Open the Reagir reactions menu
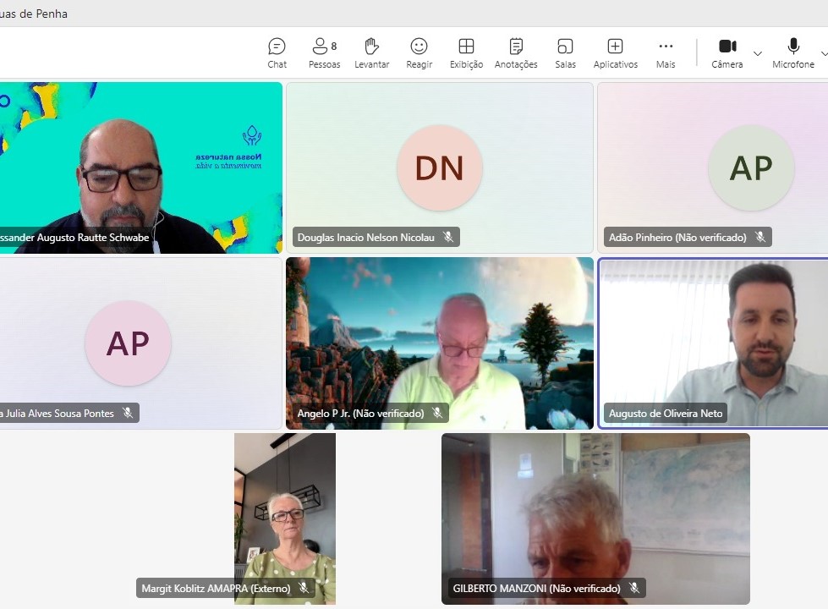 coord(419,53)
